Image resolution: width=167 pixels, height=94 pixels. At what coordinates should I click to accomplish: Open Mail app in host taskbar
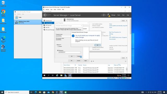49,92
